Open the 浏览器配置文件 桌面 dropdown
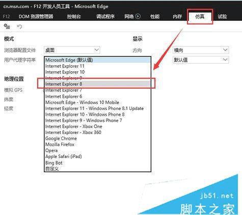 coord(72,50)
